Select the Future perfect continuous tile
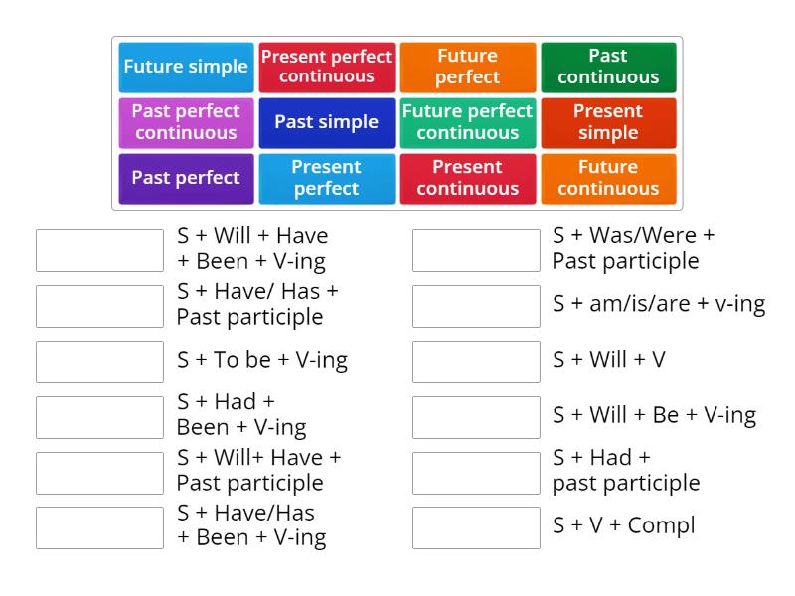Viewport: 795px width, 596px height. (467, 122)
